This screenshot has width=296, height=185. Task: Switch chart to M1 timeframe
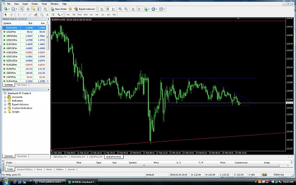68,15
